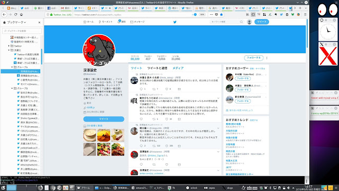
Task: Collapse the グループA bookmark folder
Action: [12, 67]
